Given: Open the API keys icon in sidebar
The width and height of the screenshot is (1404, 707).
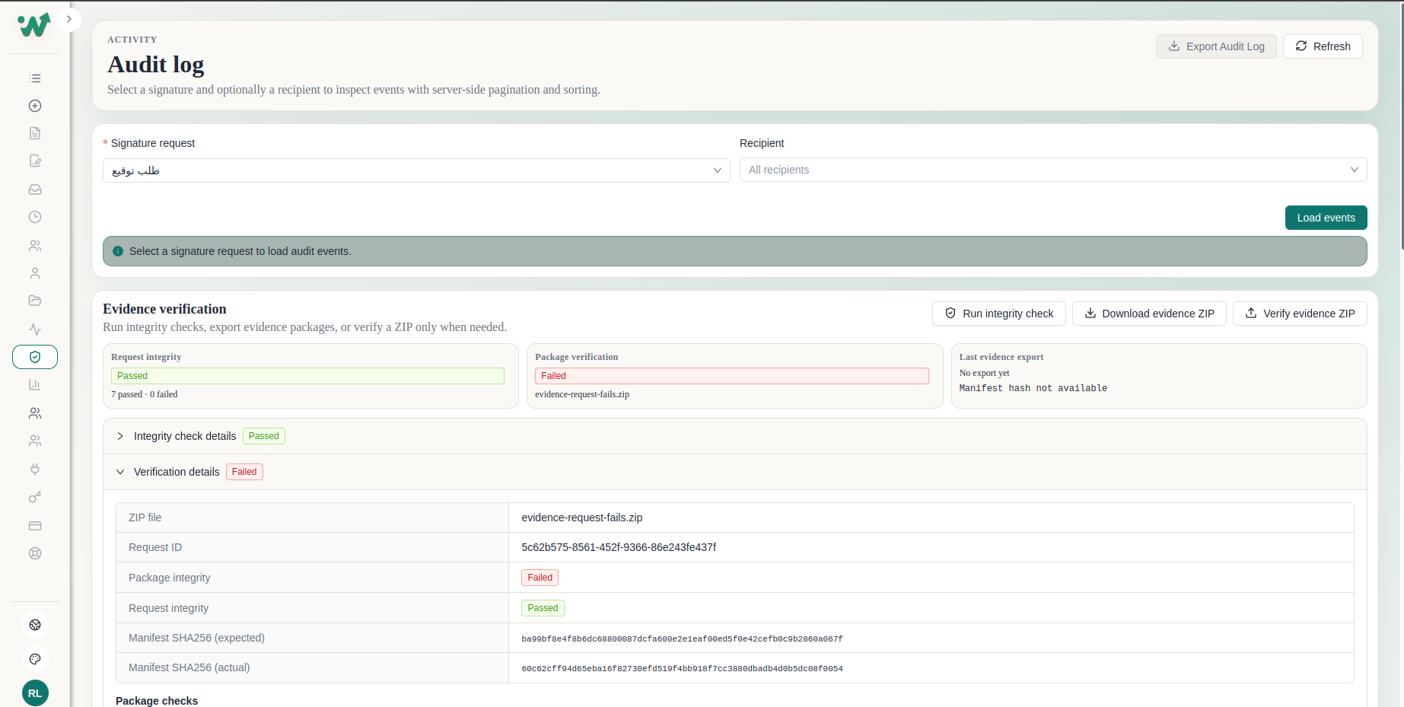Looking at the screenshot, I should click(35, 497).
